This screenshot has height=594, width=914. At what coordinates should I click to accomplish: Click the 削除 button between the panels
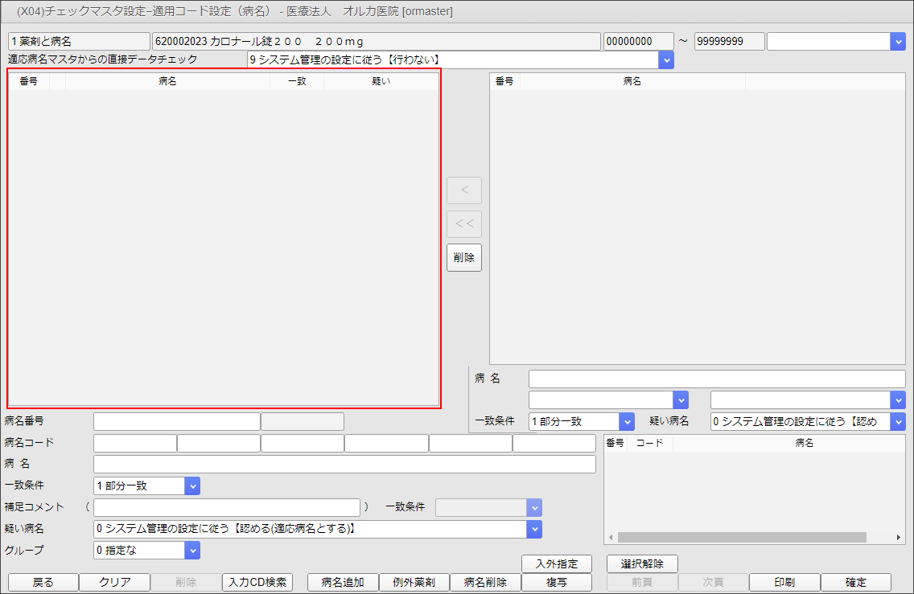point(463,257)
